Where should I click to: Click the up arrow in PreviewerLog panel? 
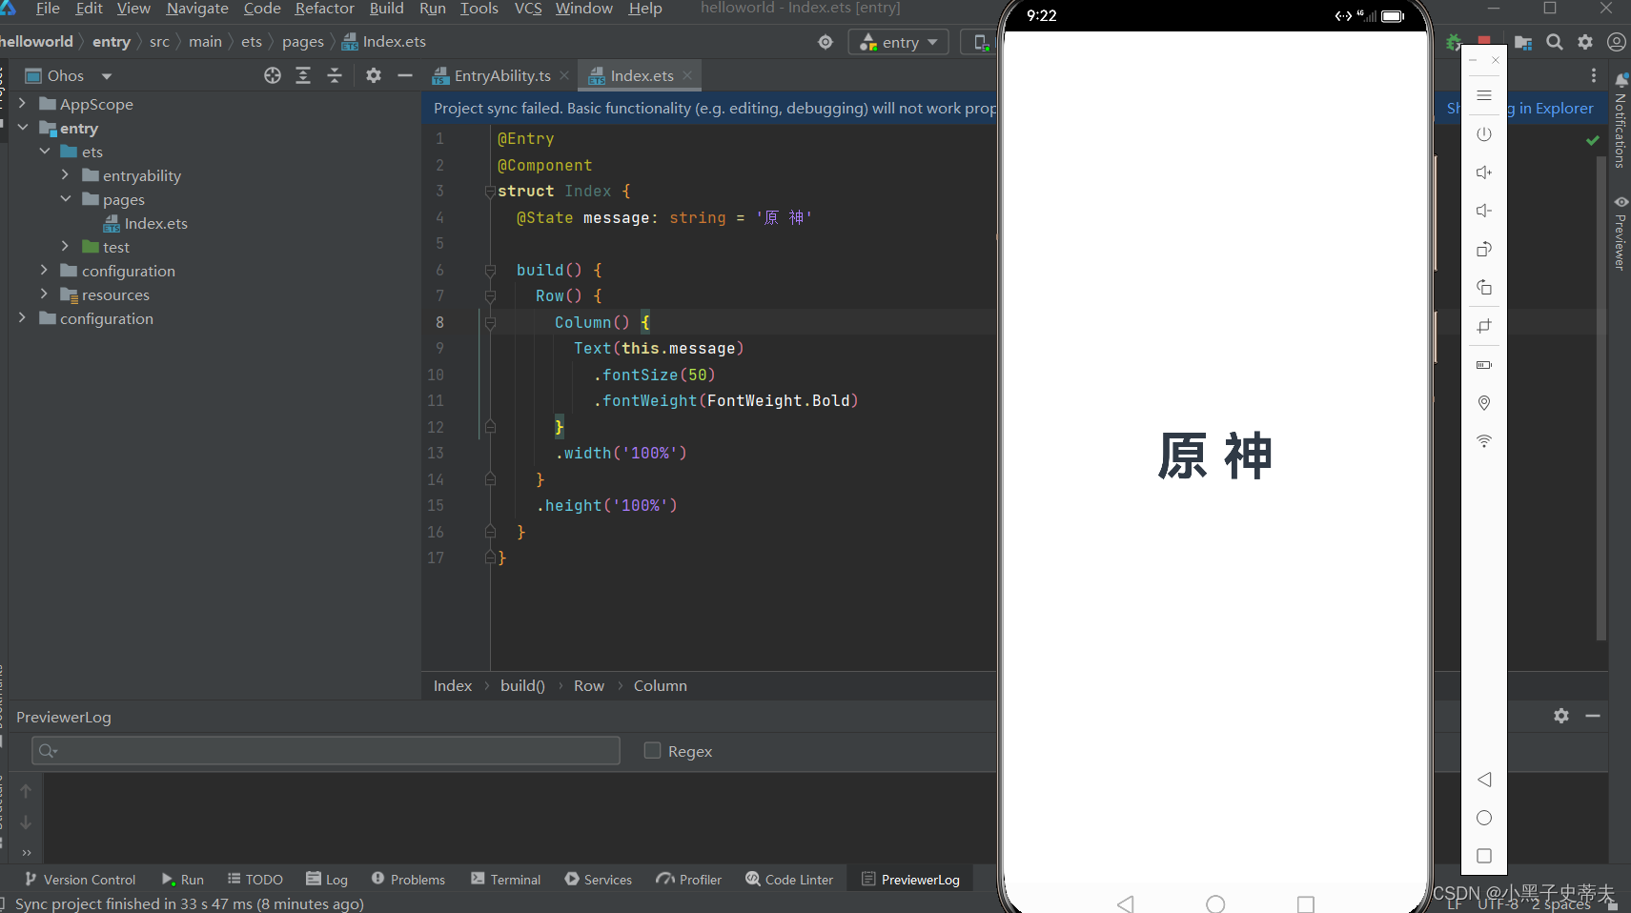(26, 791)
